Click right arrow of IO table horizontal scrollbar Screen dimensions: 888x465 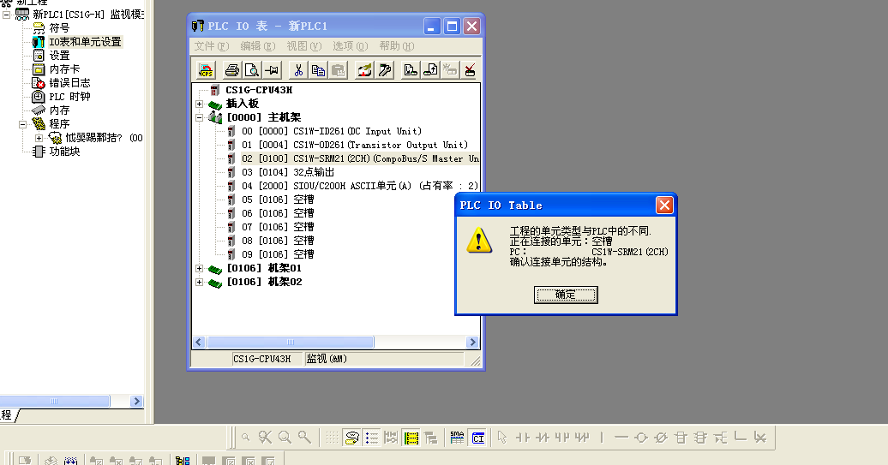coord(472,343)
